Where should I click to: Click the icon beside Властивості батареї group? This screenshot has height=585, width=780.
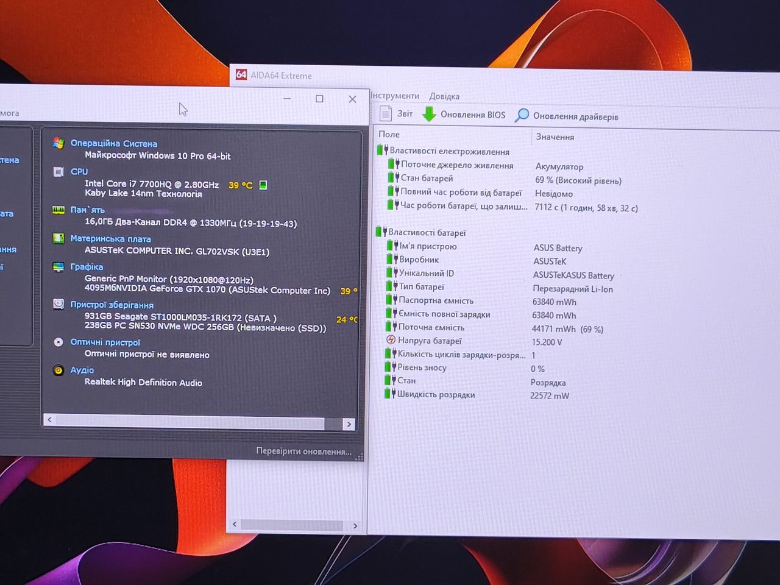pos(381,232)
